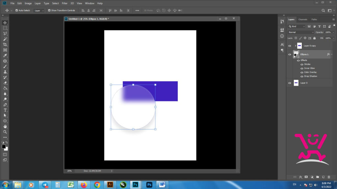Change screen mode icon at toolbox bottom
Image resolution: width=337 pixels, height=189 pixels.
point(5,160)
